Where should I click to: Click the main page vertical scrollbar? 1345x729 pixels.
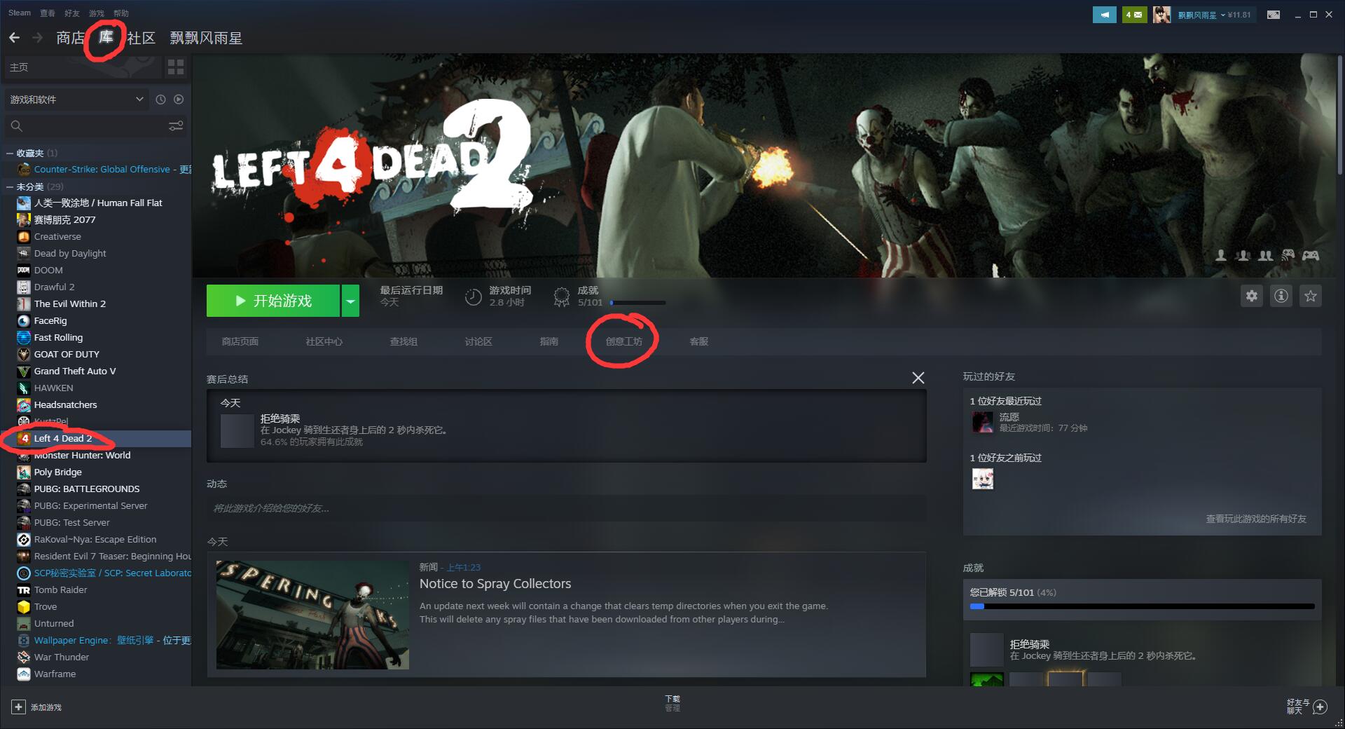(x=1340, y=114)
